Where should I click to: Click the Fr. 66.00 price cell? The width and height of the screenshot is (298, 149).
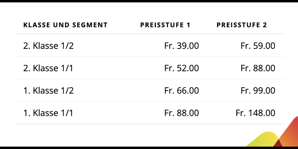point(181,91)
